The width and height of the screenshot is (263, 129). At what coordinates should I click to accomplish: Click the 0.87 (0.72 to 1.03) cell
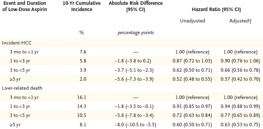(x=192, y=61)
